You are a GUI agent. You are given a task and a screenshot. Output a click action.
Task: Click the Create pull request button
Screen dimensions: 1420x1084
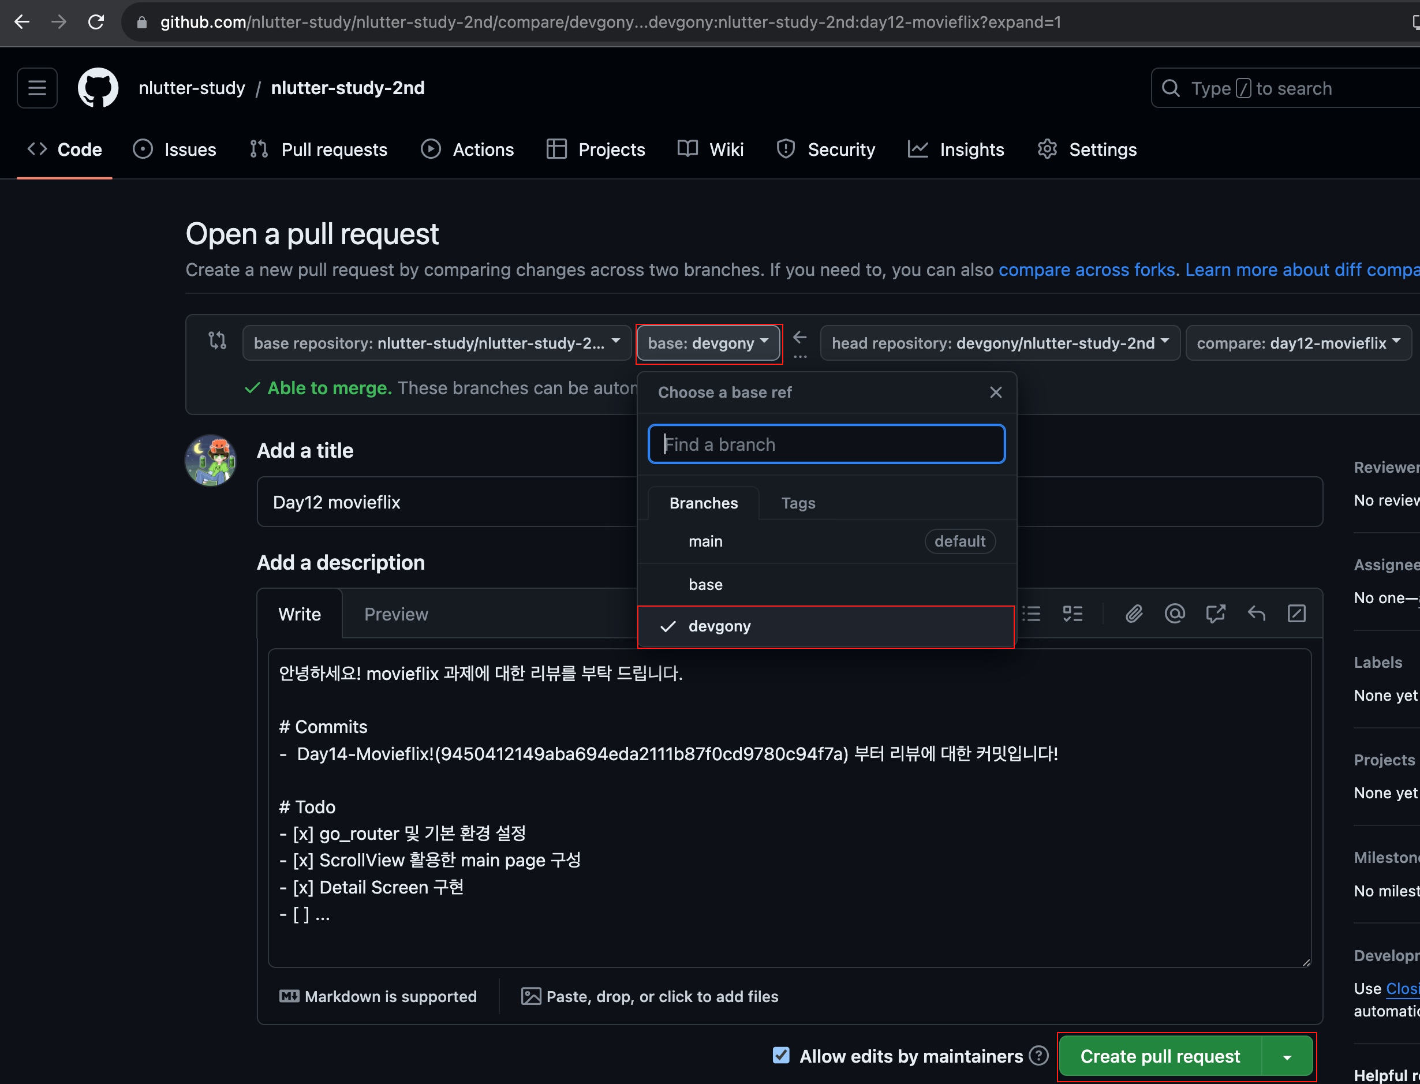tap(1159, 1057)
